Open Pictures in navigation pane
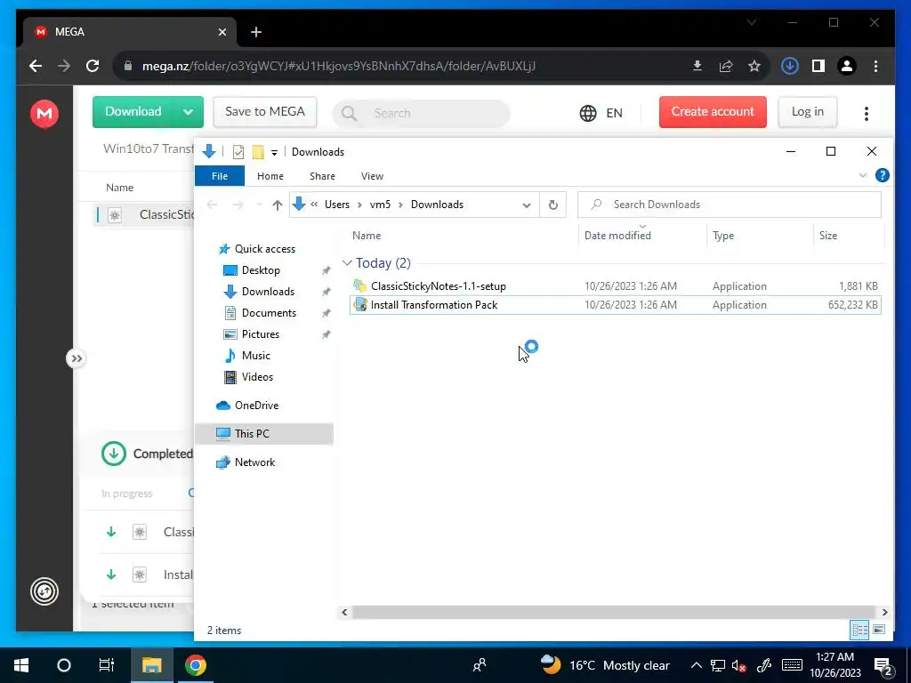Image resolution: width=911 pixels, height=683 pixels. [261, 334]
